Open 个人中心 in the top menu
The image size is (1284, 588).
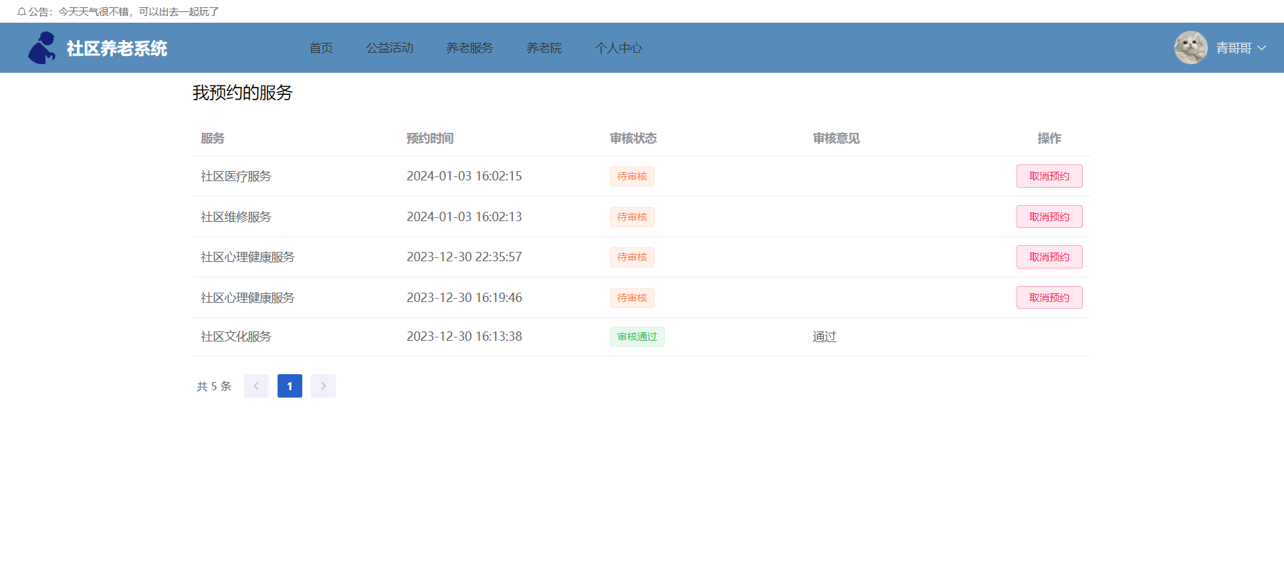[x=619, y=48]
